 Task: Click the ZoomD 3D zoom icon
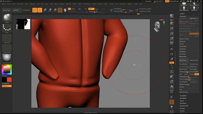coord(172,82)
